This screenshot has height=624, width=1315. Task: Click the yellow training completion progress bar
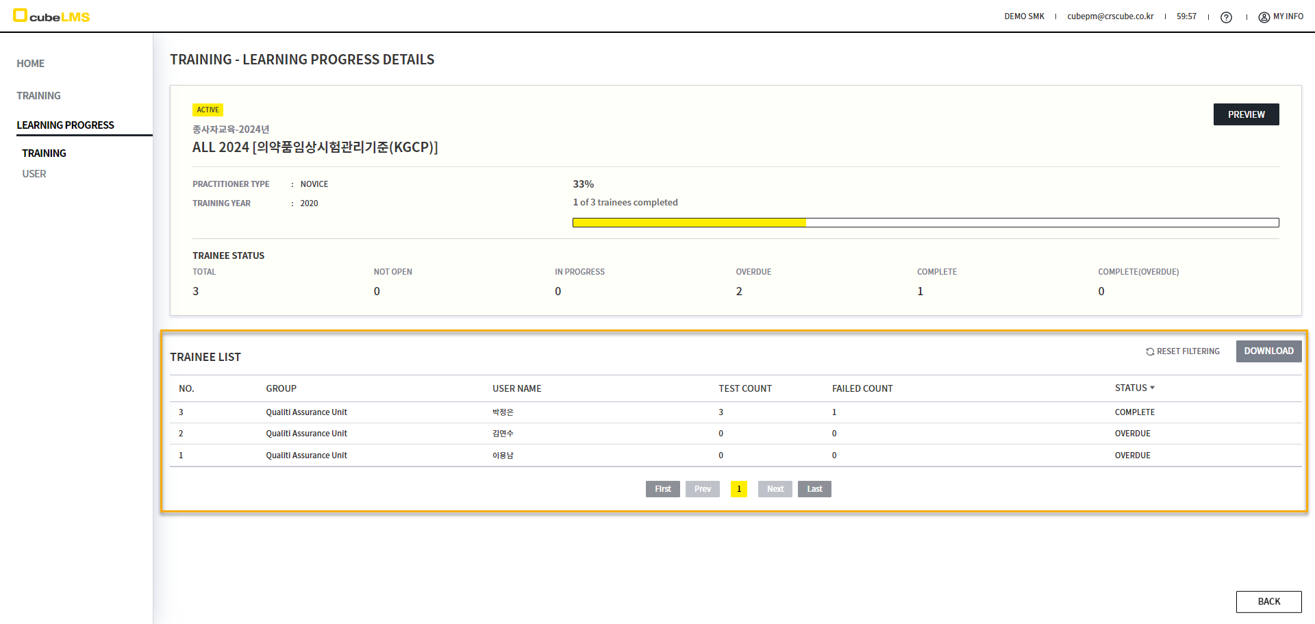(689, 223)
